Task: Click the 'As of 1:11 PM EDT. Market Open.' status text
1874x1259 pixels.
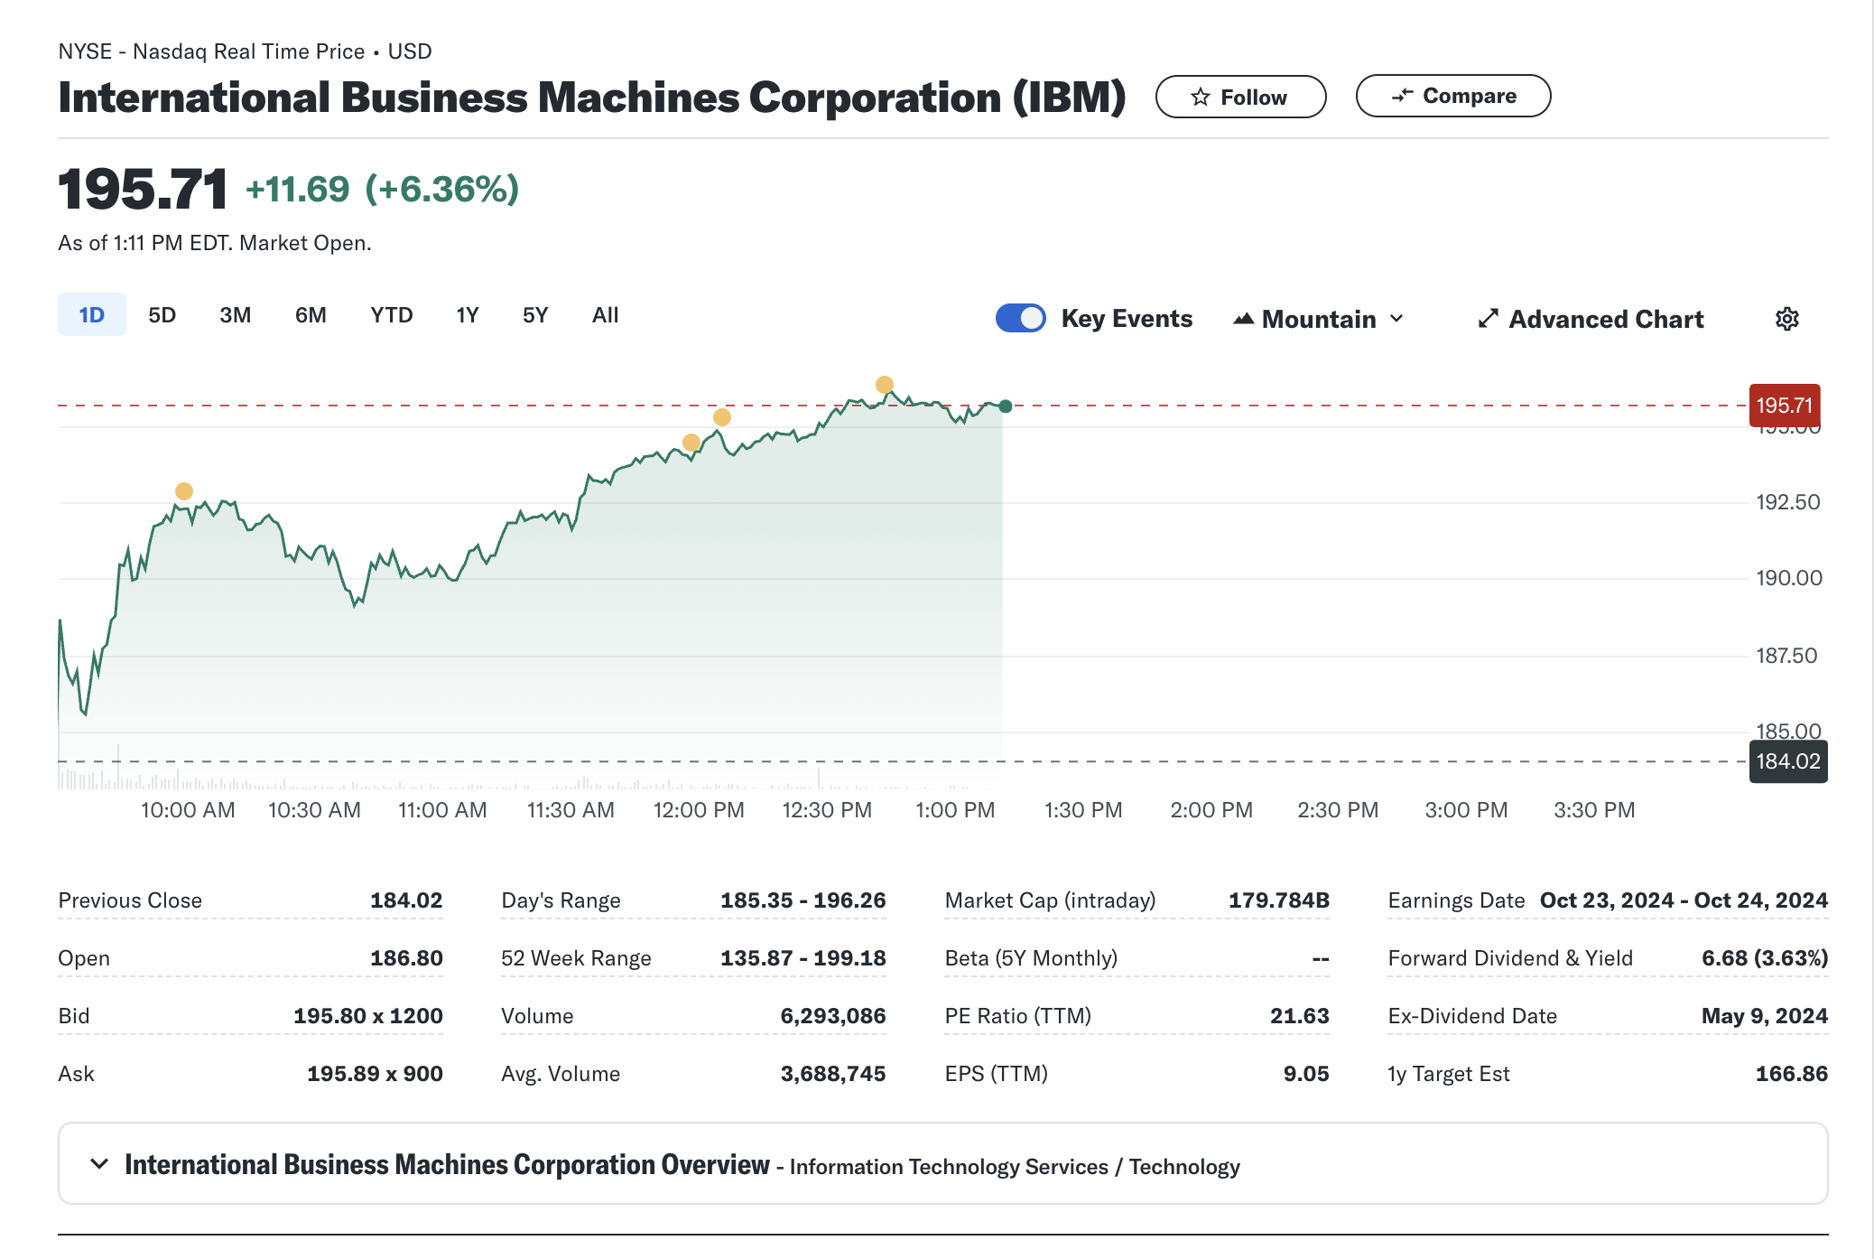Action: click(215, 243)
